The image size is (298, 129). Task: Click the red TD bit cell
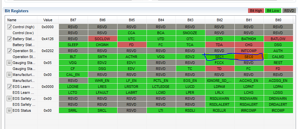219,69
